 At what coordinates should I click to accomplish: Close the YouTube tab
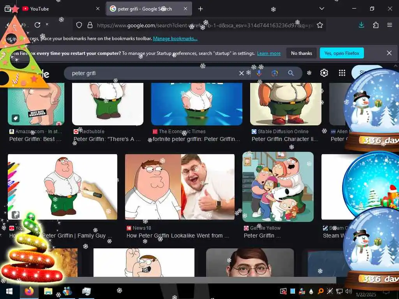[x=98, y=9]
